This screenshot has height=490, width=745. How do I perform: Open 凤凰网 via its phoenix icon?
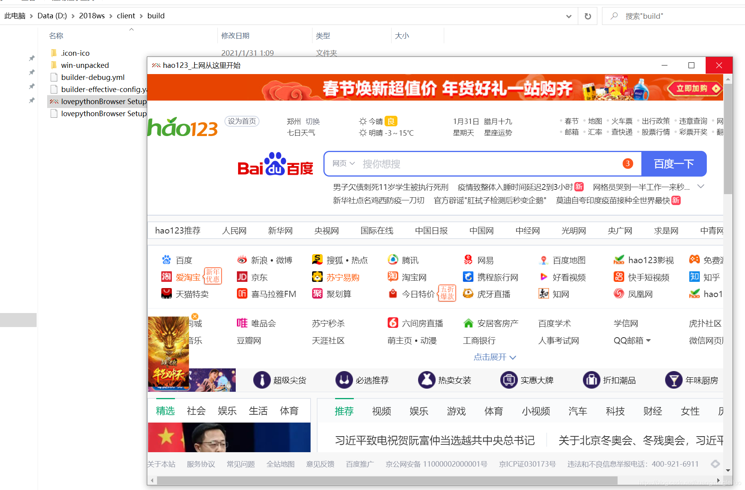pyautogui.click(x=619, y=294)
